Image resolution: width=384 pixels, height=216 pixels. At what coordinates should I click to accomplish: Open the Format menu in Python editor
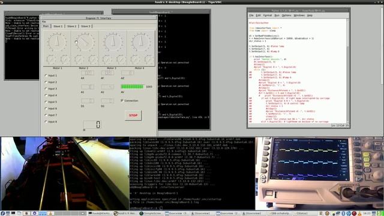tap(268, 16)
